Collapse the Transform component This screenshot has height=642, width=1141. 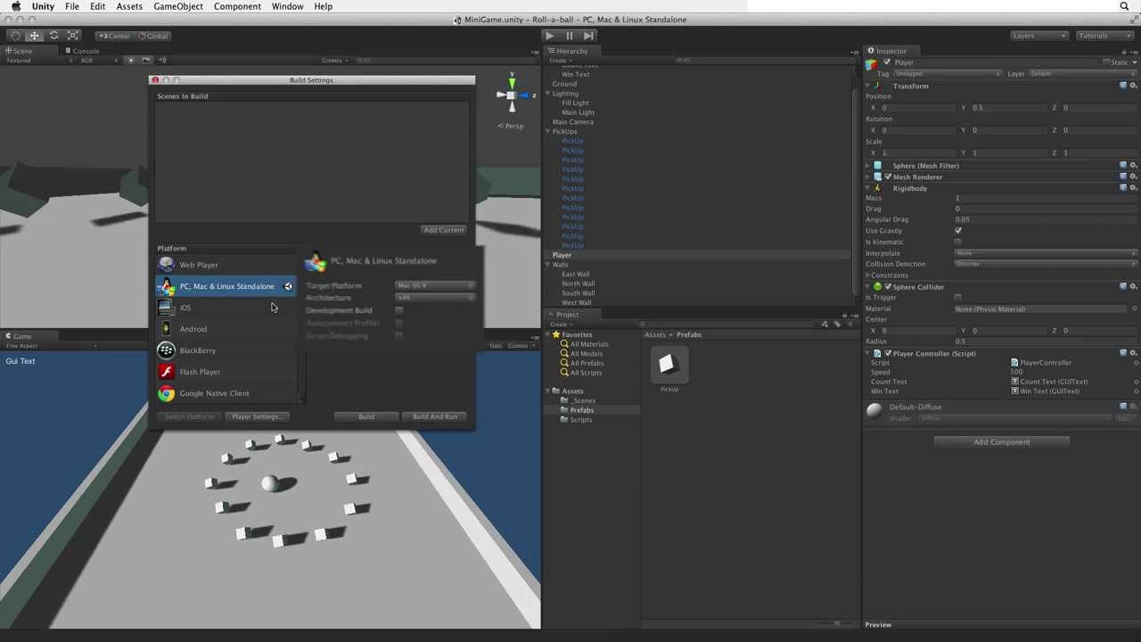[x=868, y=86]
